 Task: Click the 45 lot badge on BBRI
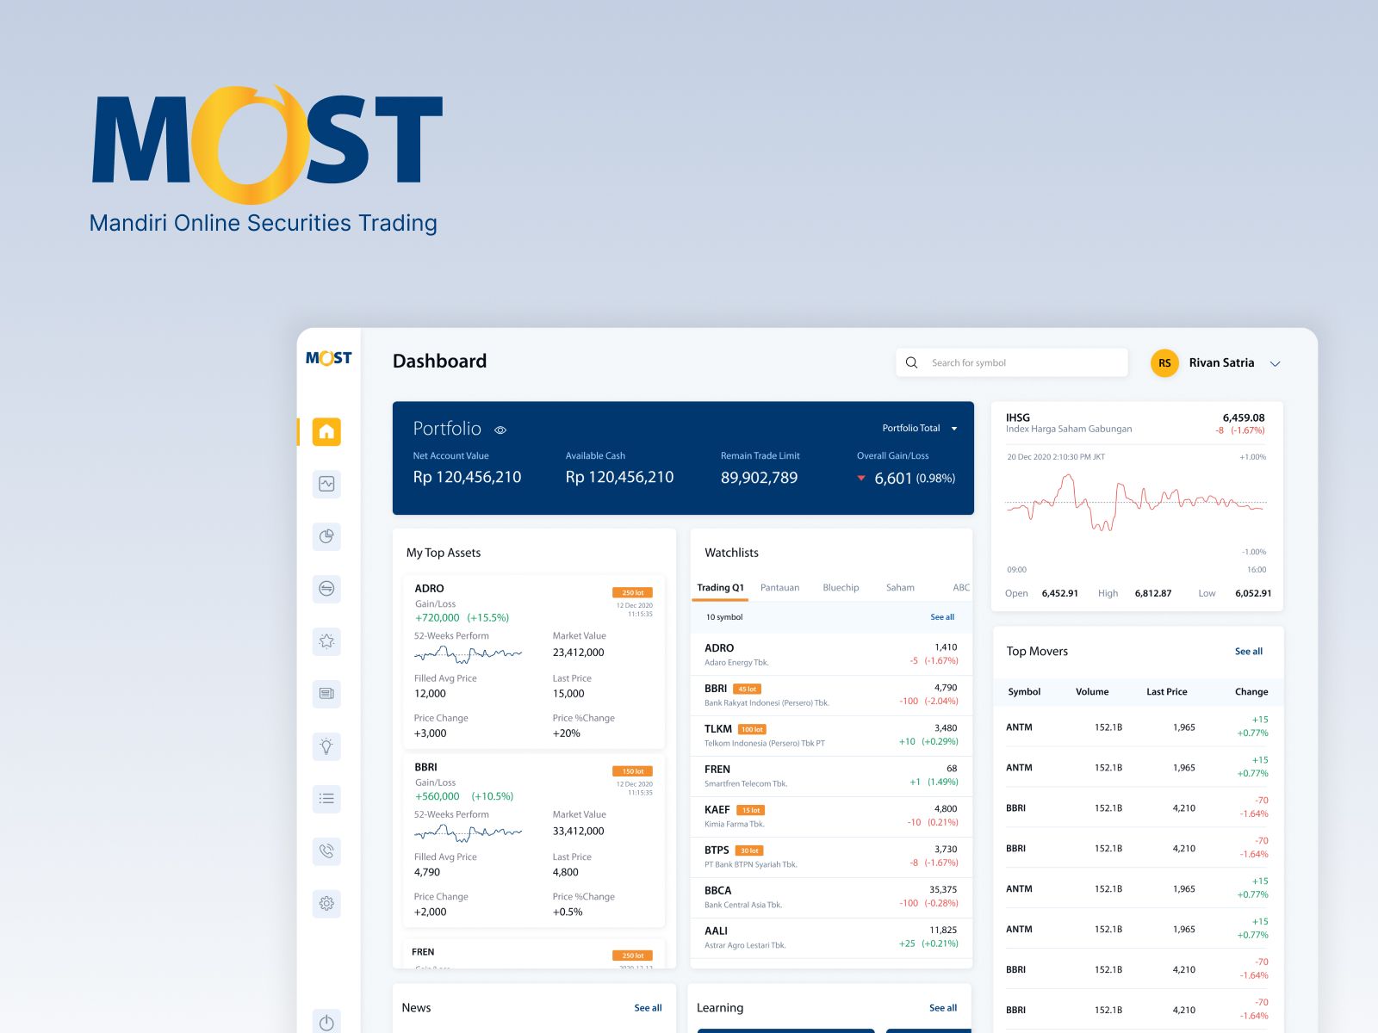[747, 689]
